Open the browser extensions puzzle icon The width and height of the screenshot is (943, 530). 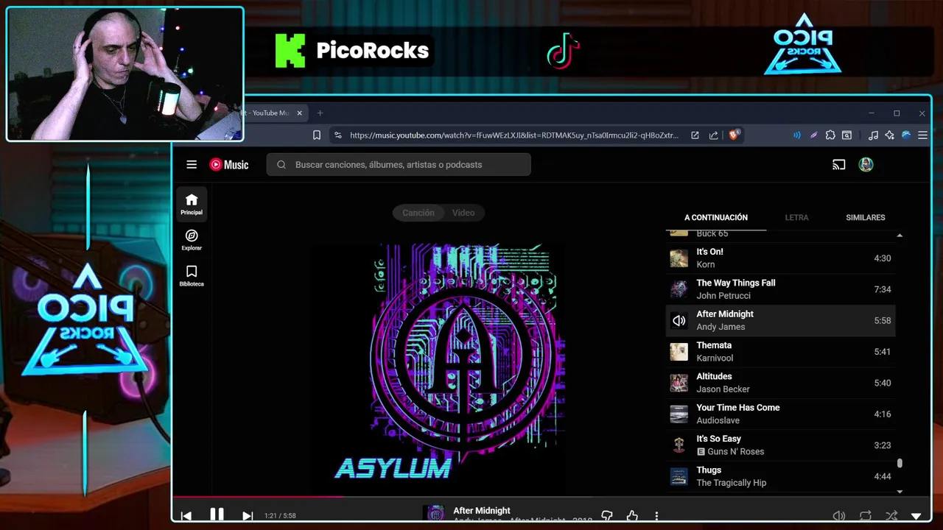click(x=830, y=135)
